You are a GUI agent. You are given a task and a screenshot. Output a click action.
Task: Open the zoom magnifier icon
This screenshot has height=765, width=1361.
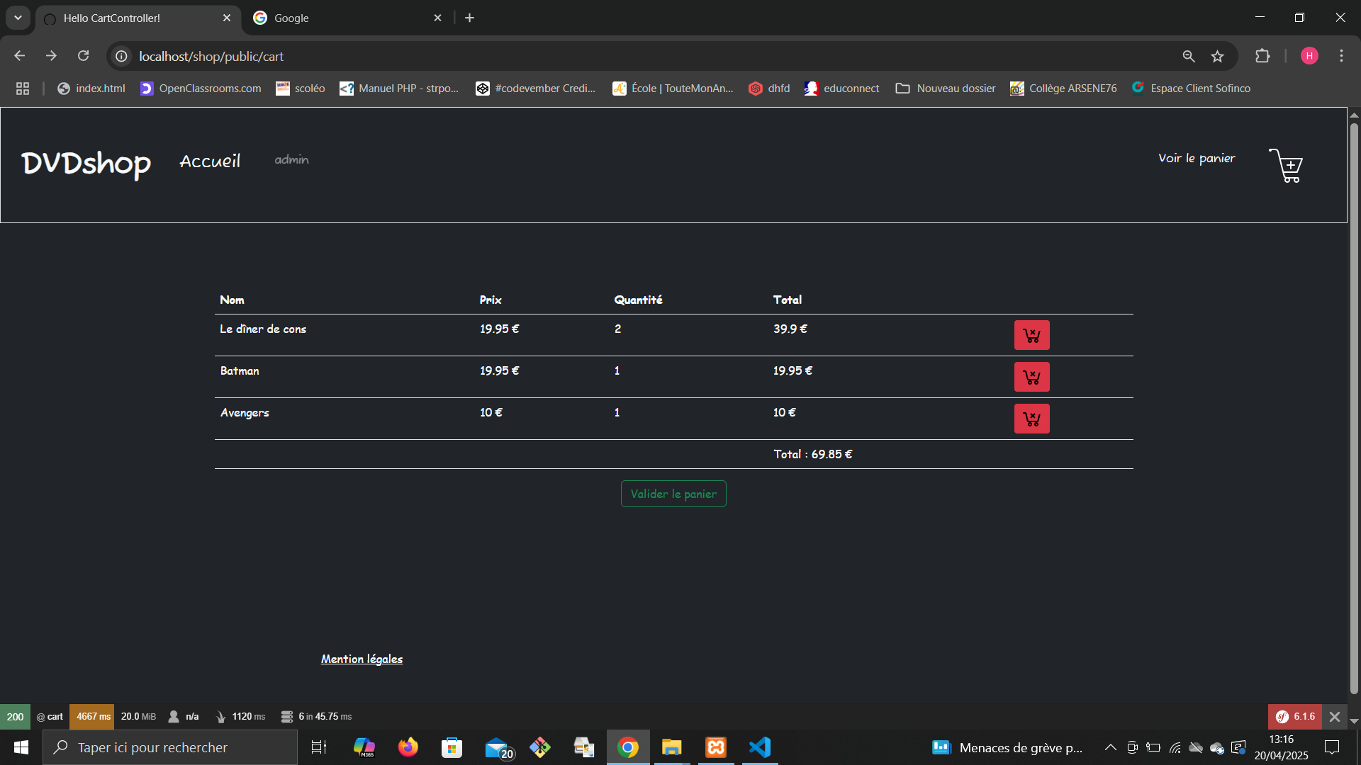pos(1189,56)
